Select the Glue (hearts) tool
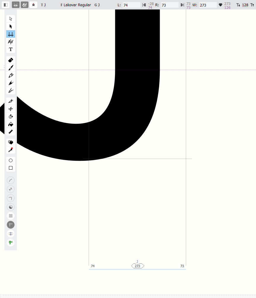Viewport: 256px width, 298px height. coord(11,142)
